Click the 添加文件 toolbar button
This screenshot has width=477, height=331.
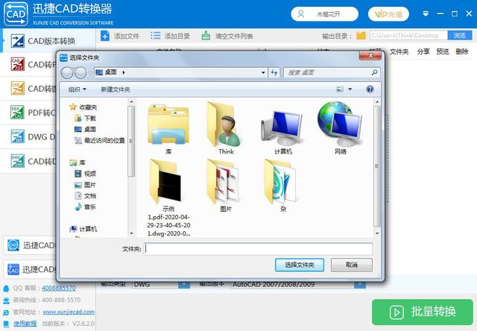pyautogui.click(x=119, y=37)
